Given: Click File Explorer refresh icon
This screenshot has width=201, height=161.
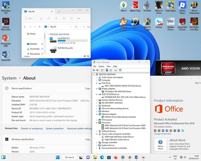Looking at the screenshot, I should click(x=76, y=27).
